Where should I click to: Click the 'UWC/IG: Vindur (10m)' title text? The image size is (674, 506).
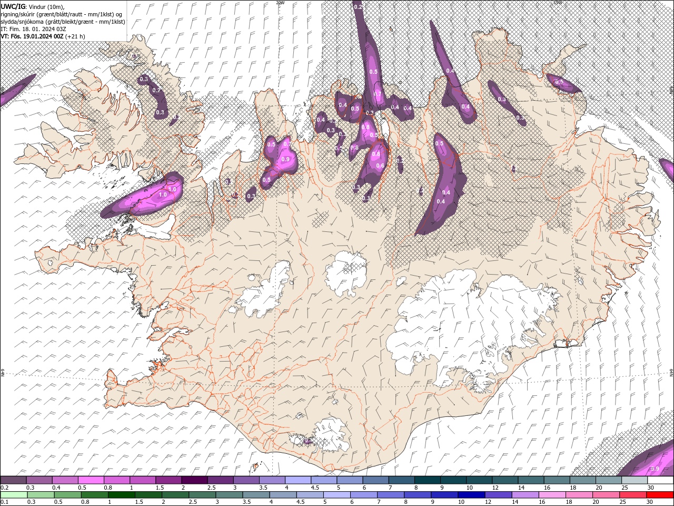(x=32, y=6)
